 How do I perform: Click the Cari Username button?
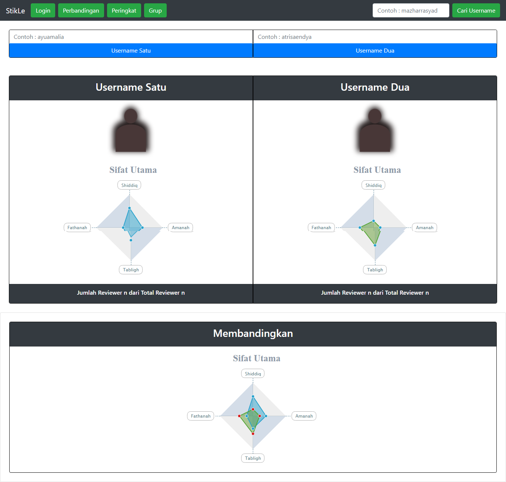pyautogui.click(x=476, y=10)
